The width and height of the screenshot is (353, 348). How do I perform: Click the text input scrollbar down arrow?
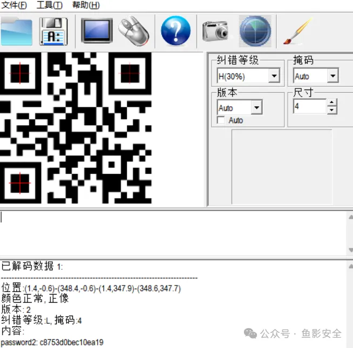[350, 250]
